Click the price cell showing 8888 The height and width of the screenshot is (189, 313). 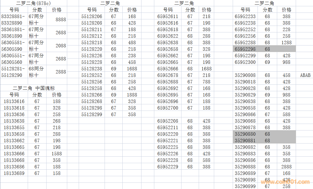(x=61, y=20)
